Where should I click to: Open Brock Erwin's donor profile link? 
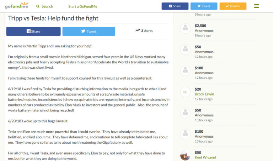(x=204, y=94)
